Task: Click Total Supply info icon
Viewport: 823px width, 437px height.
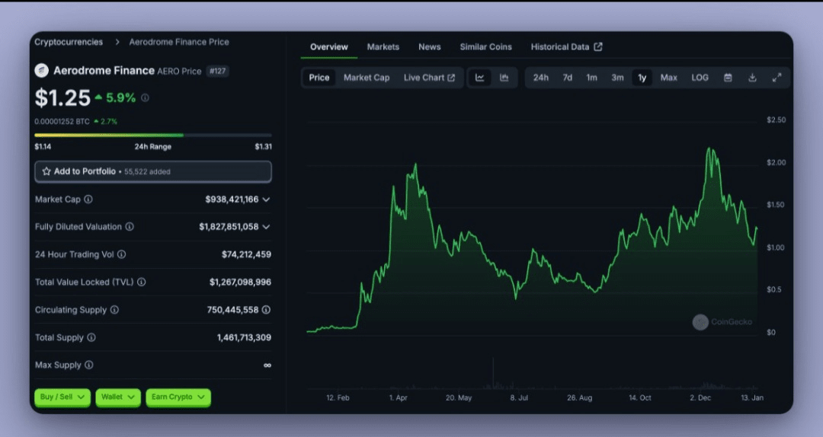Action: point(91,337)
